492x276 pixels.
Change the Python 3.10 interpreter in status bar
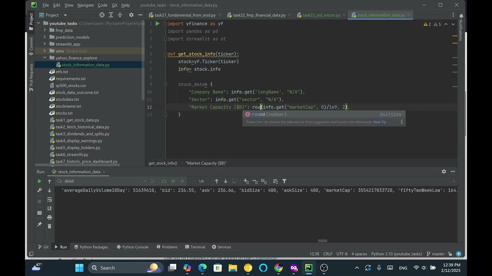click(396, 254)
